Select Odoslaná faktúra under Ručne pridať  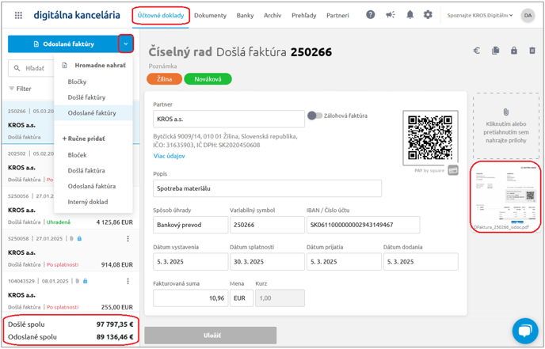(x=93, y=186)
